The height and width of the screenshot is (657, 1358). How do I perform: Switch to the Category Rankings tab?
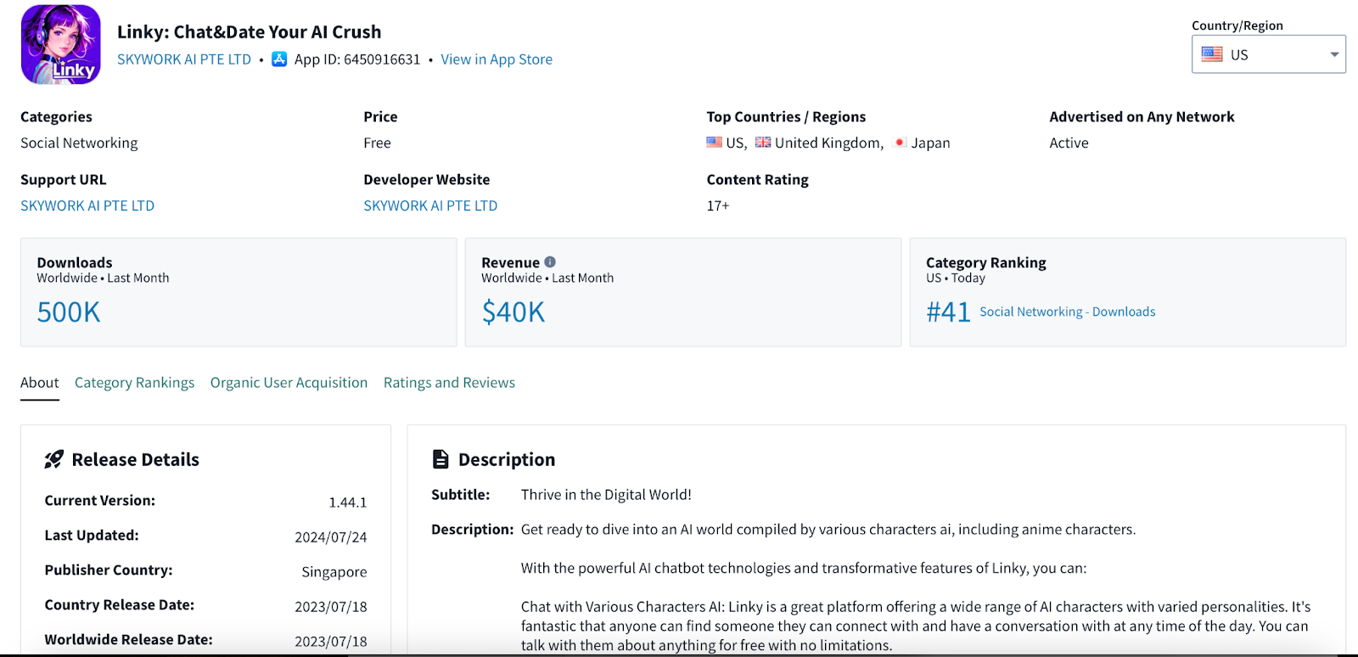[x=134, y=383]
